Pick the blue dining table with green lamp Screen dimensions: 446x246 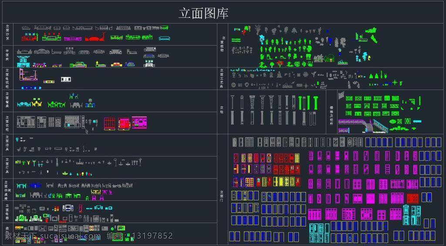click(x=90, y=104)
